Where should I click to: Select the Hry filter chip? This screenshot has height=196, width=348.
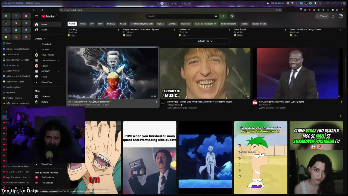(92, 24)
